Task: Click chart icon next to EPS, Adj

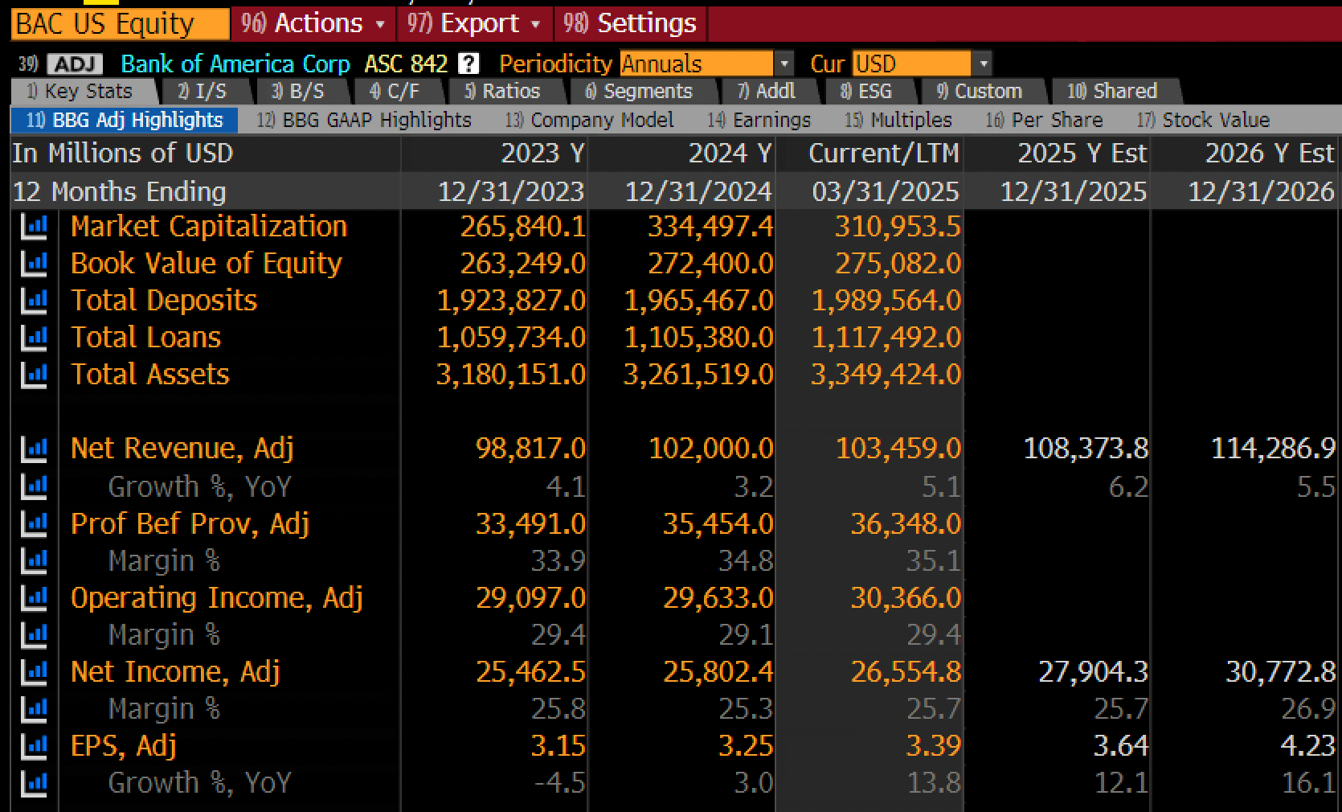Action: tap(34, 746)
